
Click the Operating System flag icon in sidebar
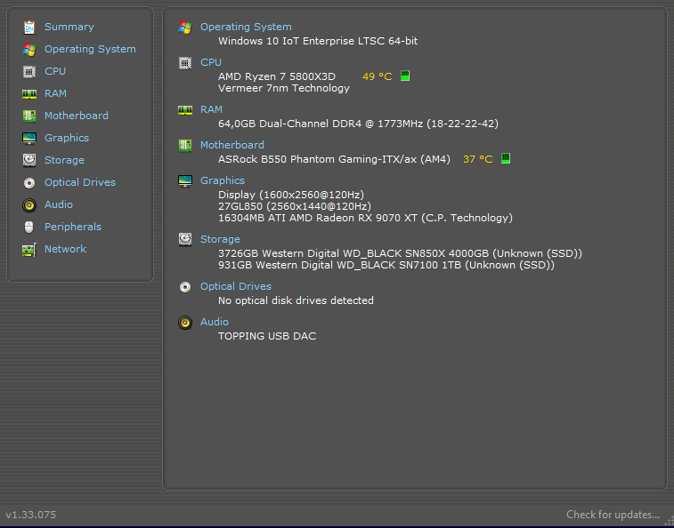(x=29, y=50)
